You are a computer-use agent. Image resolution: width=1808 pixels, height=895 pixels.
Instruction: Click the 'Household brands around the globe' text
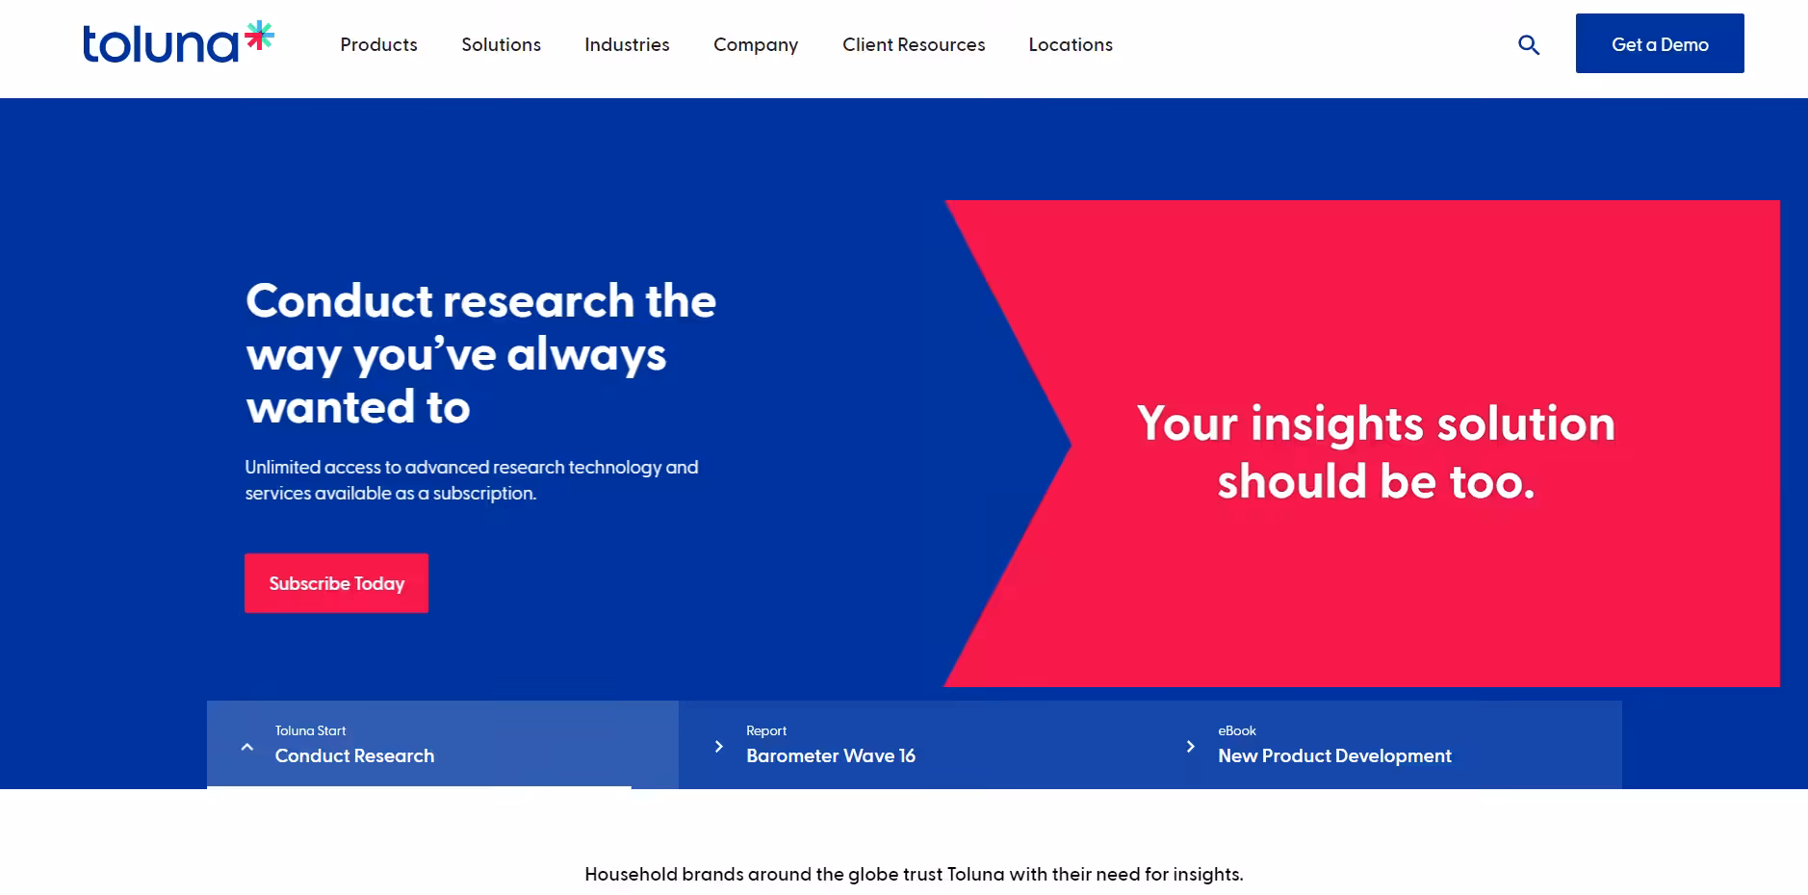click(x=914, y=874)
